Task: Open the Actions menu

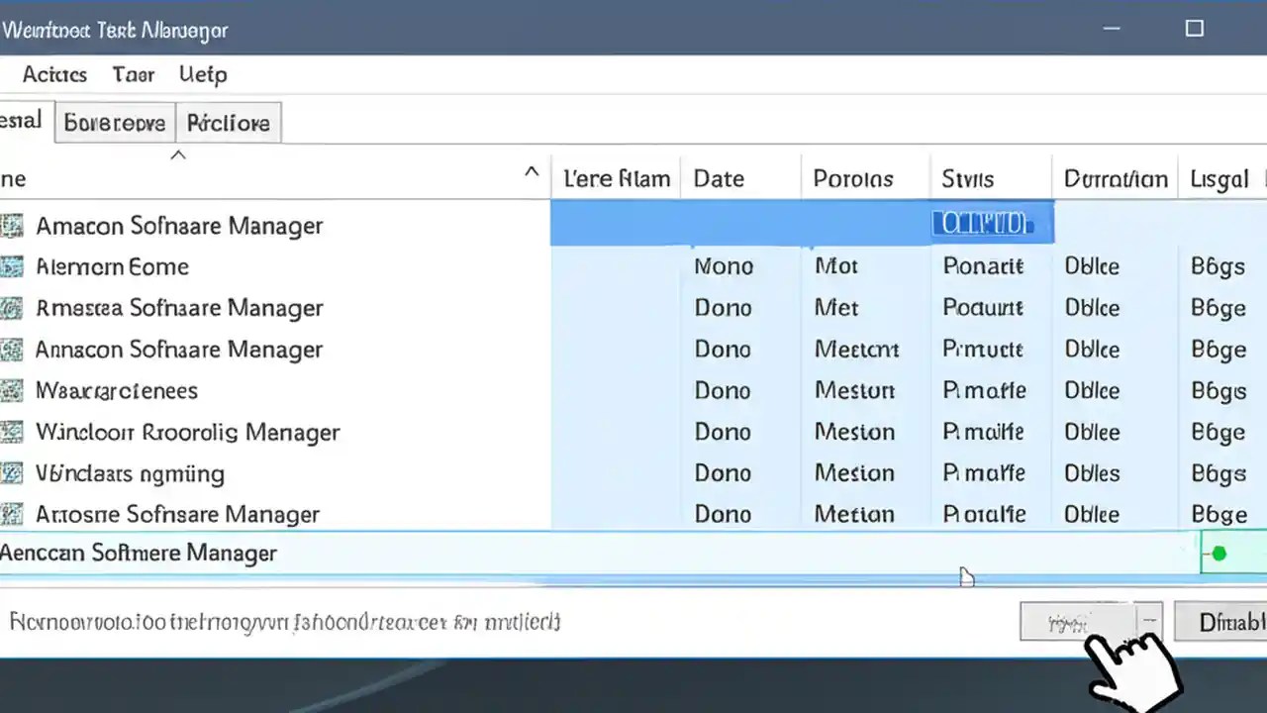Action: click(54, 74)
